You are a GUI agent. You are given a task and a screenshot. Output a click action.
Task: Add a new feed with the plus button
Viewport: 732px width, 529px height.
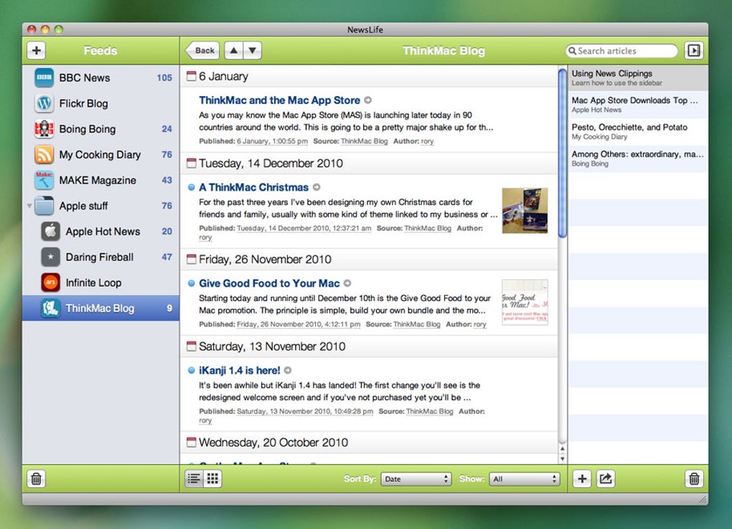click(37, 50)
